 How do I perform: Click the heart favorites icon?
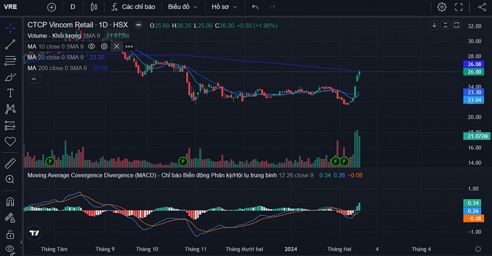tap(10, 141)
